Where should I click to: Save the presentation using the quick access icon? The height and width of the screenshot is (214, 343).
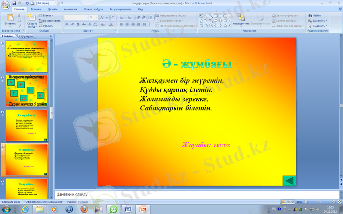15,3
